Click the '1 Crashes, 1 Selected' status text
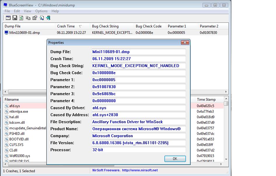This screenshot has width=276, height=176. point(19,171)
